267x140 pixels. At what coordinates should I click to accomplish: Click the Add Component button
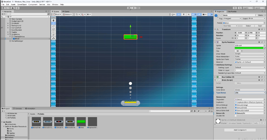[x=240, y=130]
